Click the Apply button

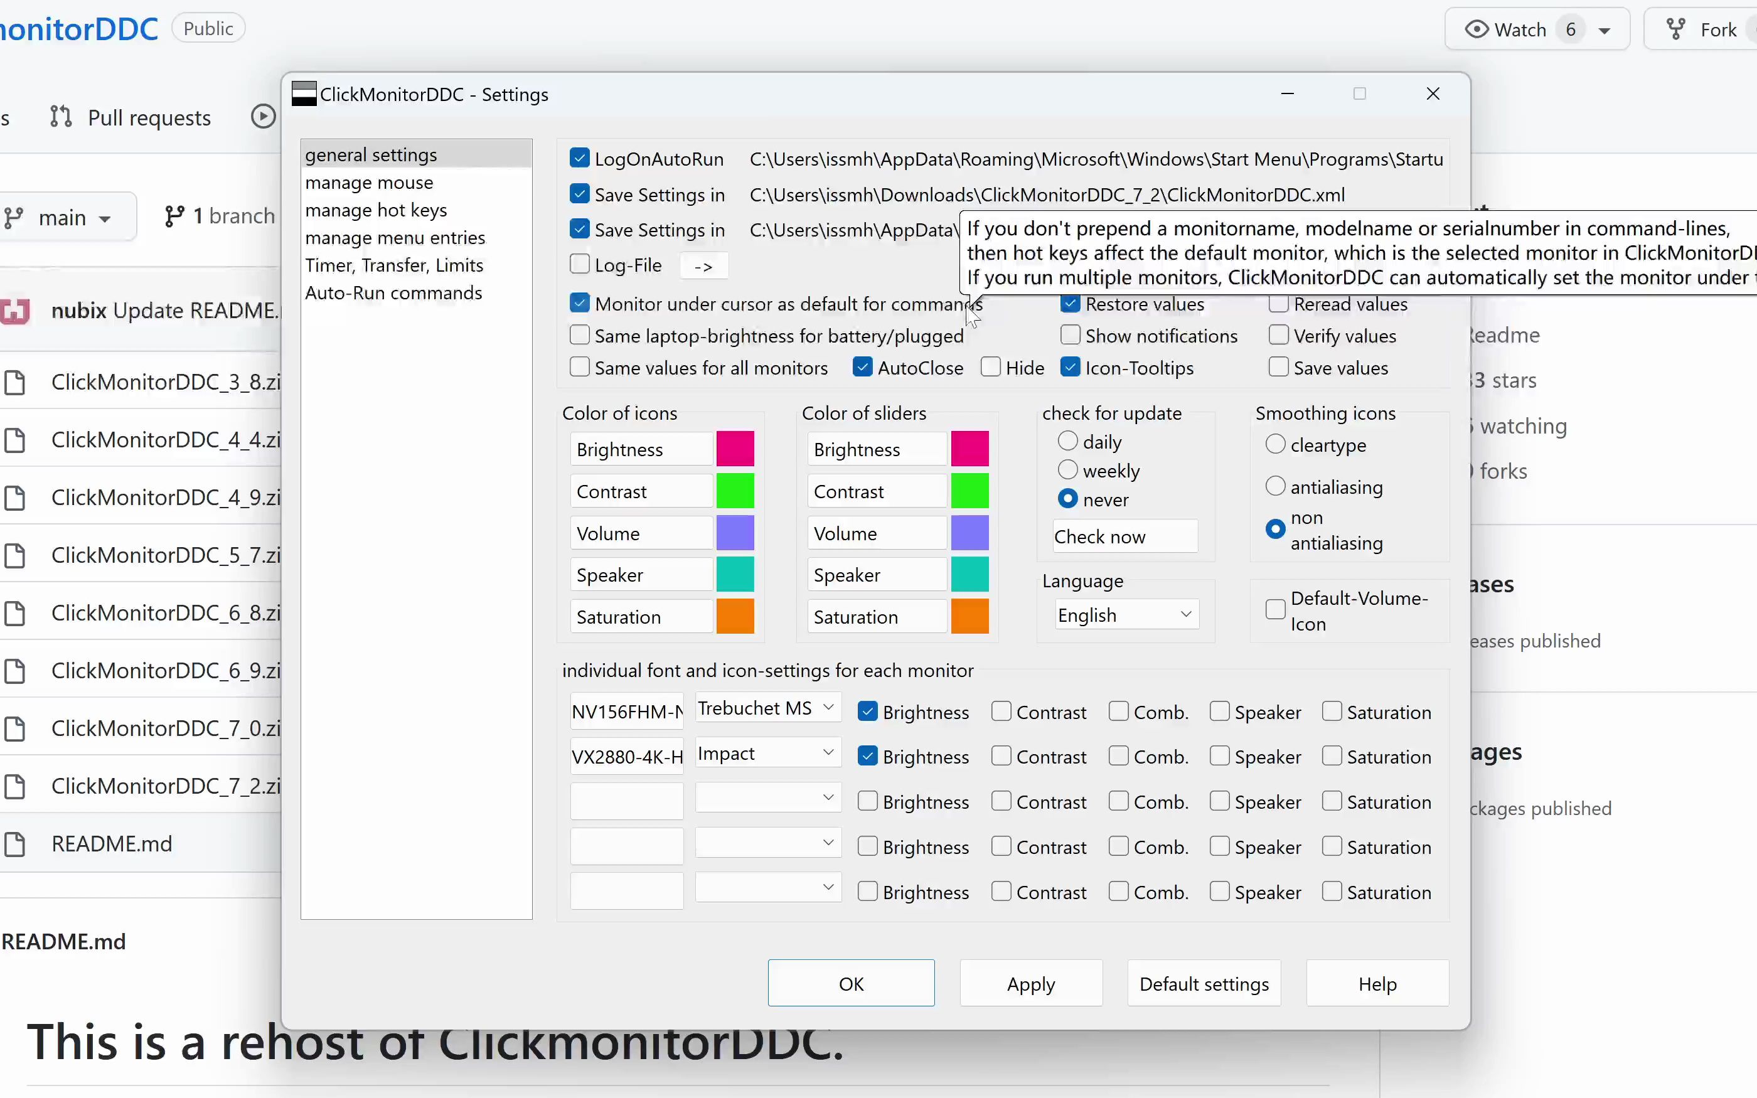click(1031, 983)
